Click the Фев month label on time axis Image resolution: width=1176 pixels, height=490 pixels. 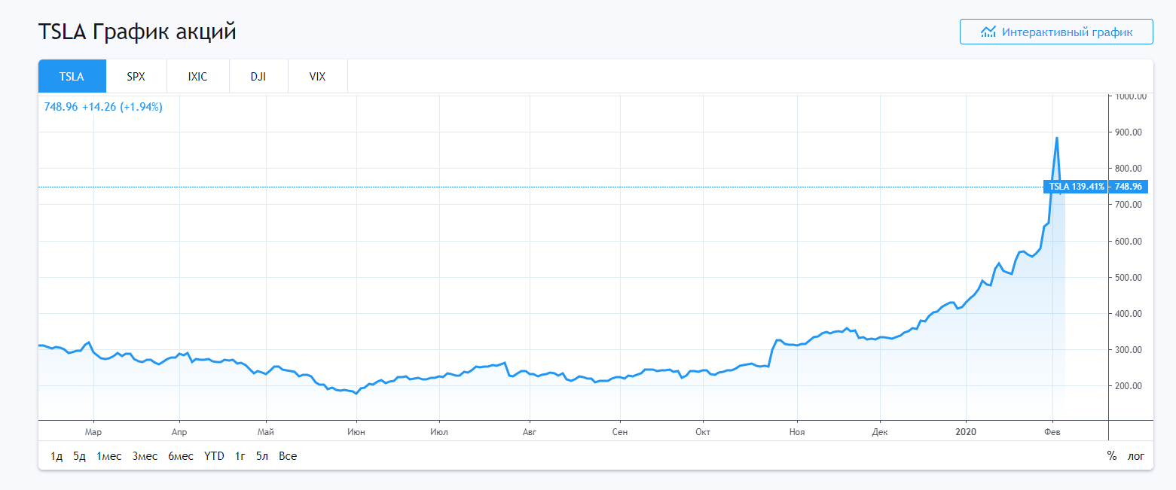pyautogui.click(x=1052, y=432)
